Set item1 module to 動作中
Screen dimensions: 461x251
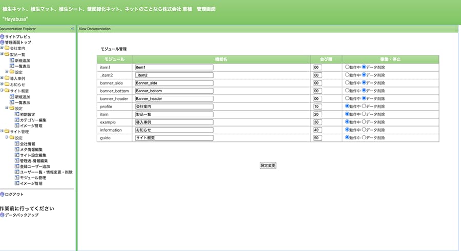(x=347, y=67)
